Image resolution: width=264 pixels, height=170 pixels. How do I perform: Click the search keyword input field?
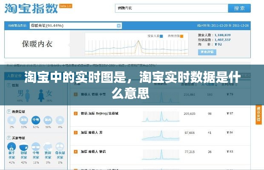[x=170, y=8]
